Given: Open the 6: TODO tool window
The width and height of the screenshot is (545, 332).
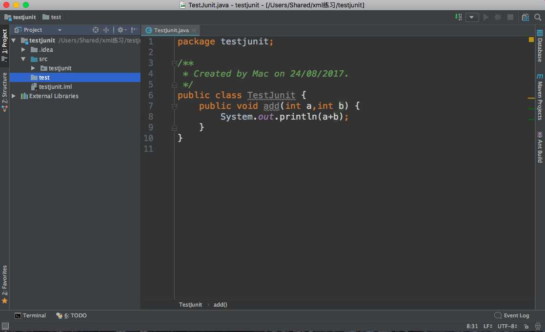Looking at the screenshot, I should coord(72,316).
